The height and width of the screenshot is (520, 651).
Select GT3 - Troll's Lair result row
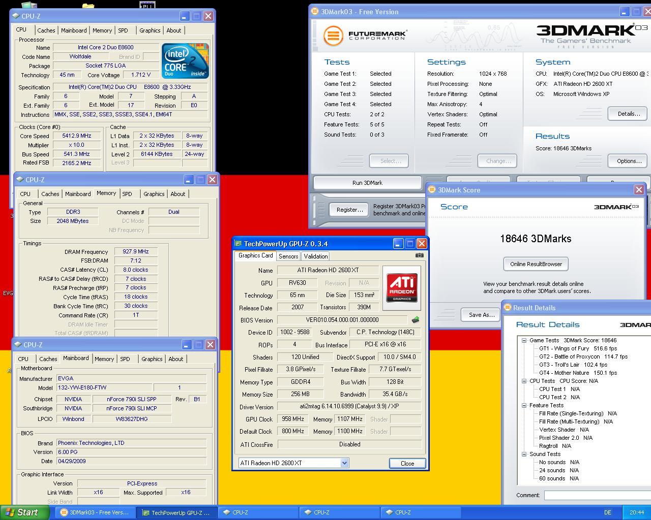[x=573, y=365]
